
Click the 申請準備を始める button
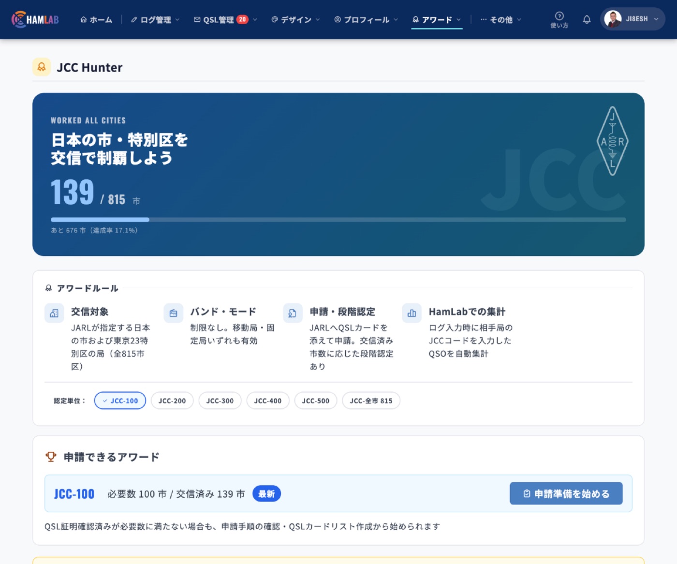pos(566,493)
